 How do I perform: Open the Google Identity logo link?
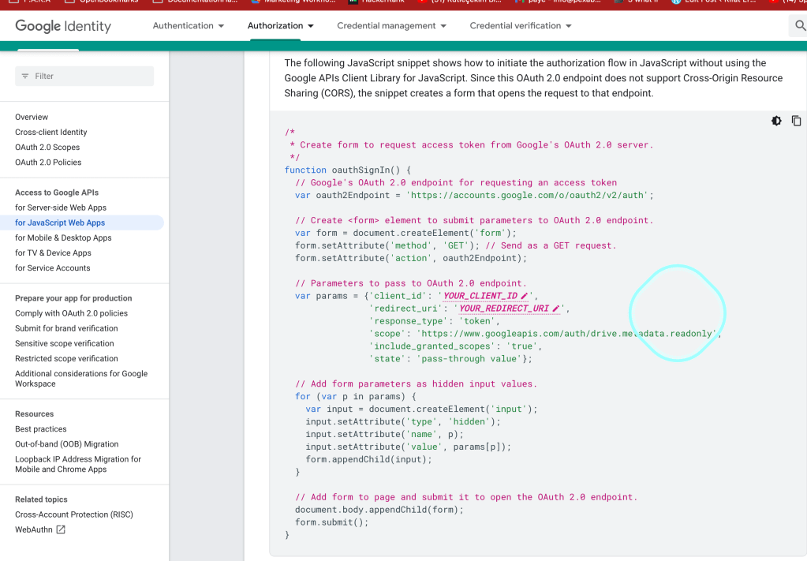63,26
